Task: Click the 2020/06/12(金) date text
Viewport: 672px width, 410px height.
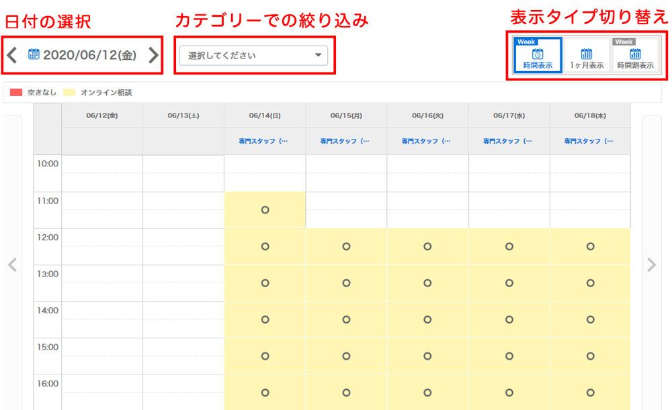Action: (89, 55)
